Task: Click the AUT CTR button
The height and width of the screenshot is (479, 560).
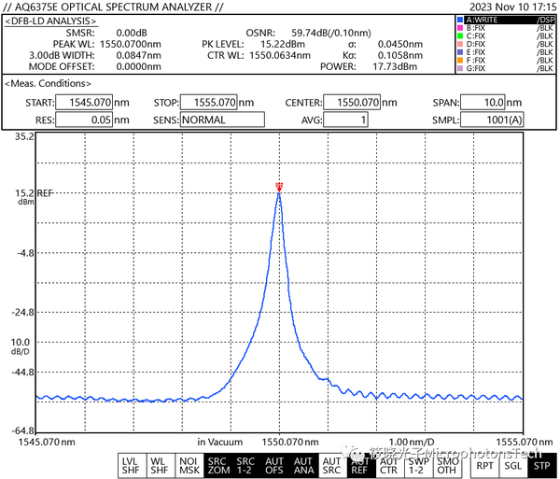Action: (389, 465)
